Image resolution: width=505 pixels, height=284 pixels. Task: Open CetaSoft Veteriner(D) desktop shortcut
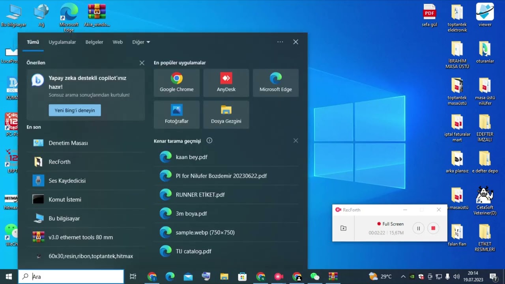click(485, 201)
